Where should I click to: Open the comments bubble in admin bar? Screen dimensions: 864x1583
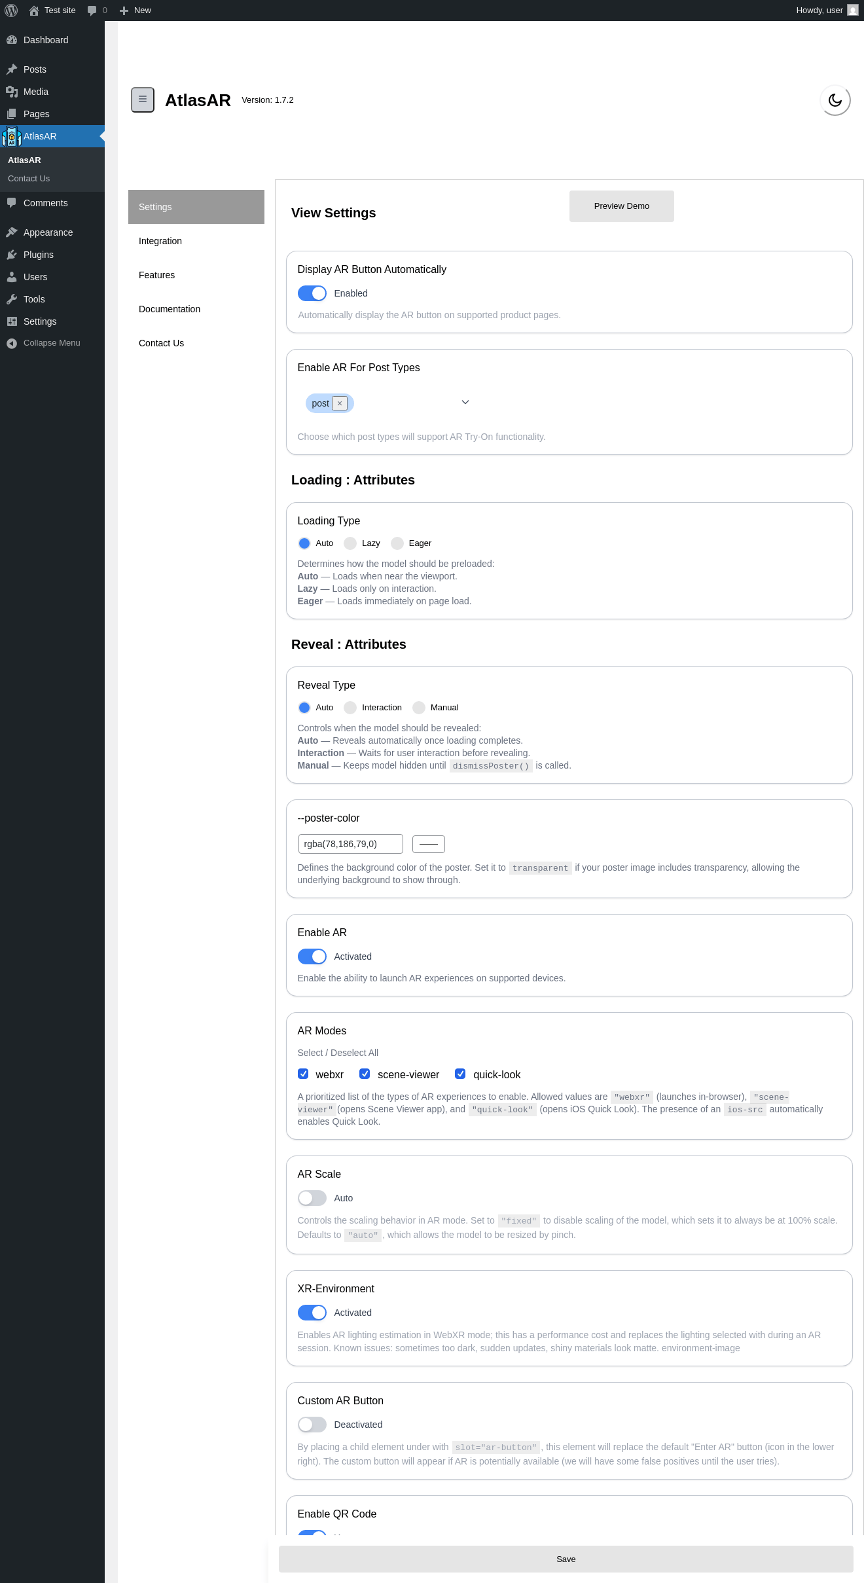click(97, 10)
